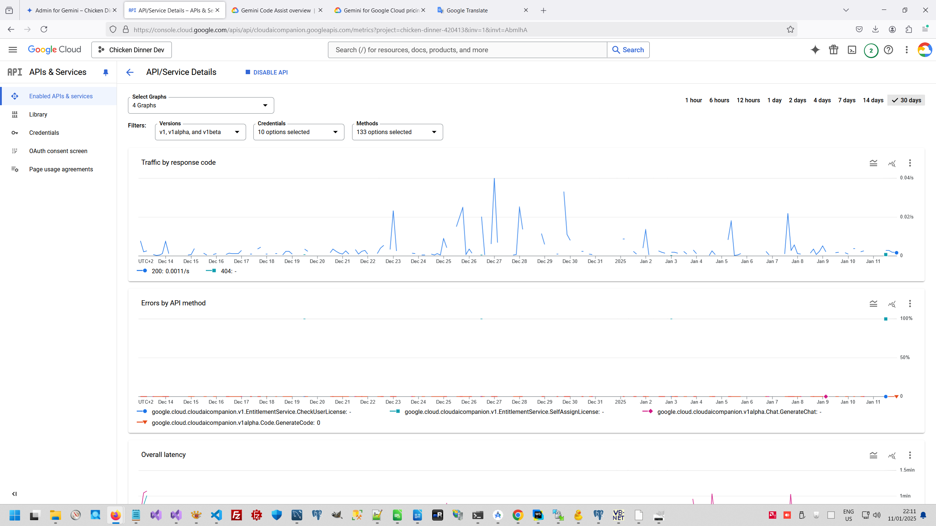Viewport: 936px width, 526px height.
Task: Open Gemini AI assistant sparkle icon
Action: tap(815, 50)
